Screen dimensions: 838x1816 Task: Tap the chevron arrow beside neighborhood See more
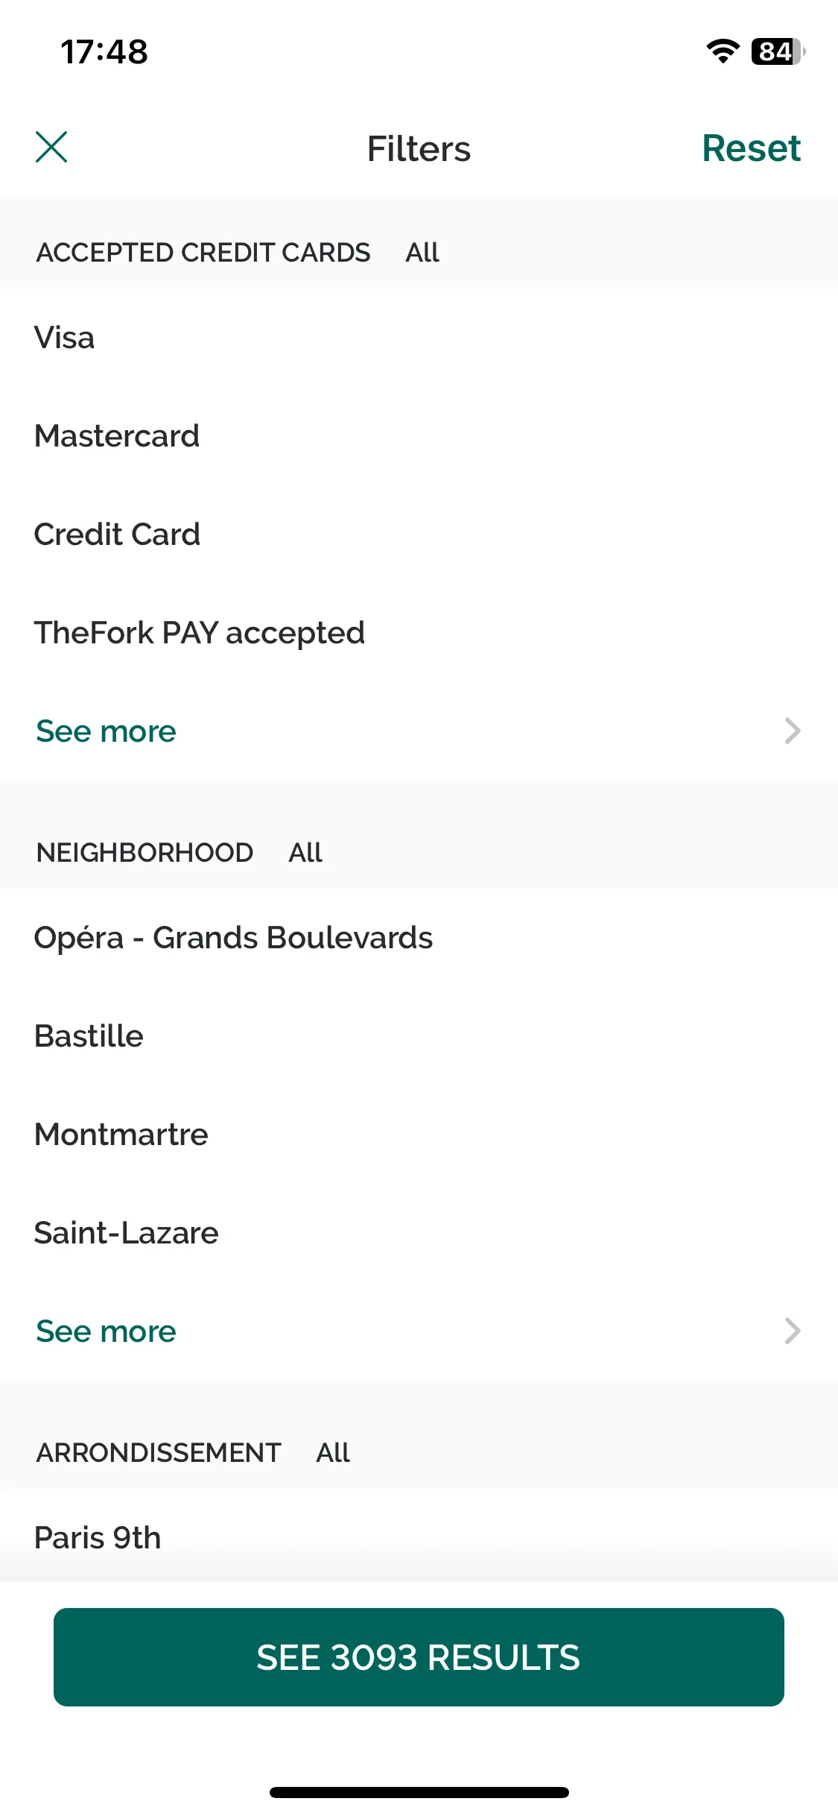coord(793,1331)
